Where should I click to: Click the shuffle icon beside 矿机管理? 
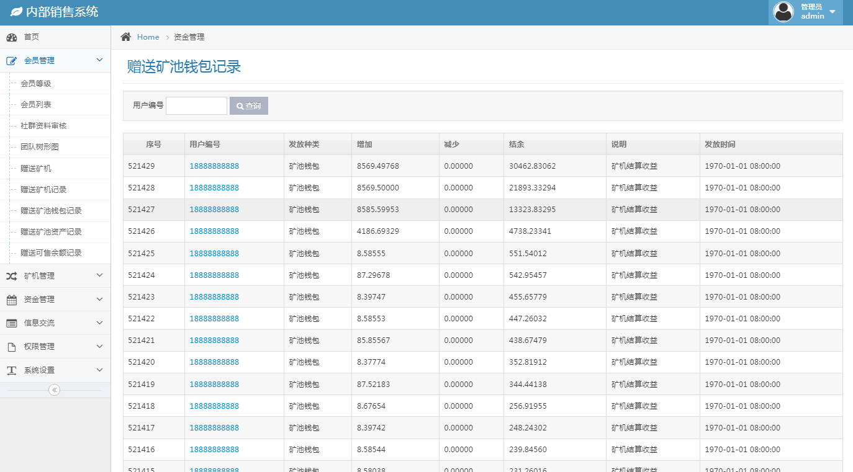[x=12, y=276]
